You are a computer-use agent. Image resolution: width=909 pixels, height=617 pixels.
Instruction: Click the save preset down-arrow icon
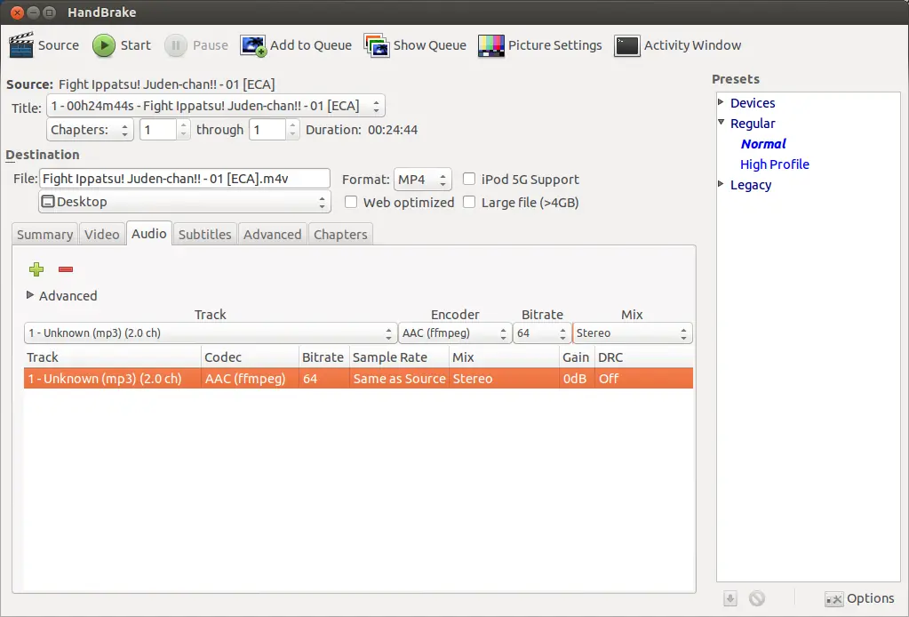[x=730, y=598]
